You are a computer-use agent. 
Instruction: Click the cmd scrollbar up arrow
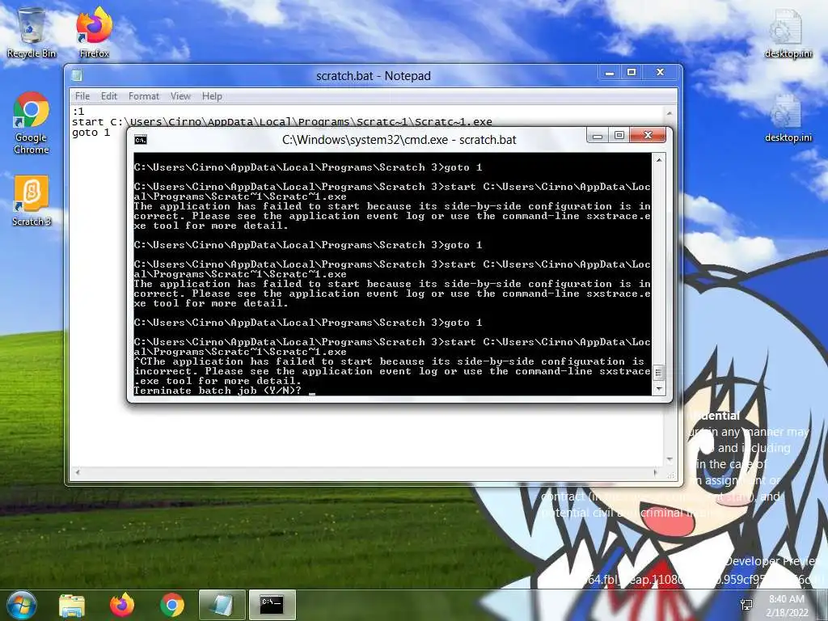(658, 159)
